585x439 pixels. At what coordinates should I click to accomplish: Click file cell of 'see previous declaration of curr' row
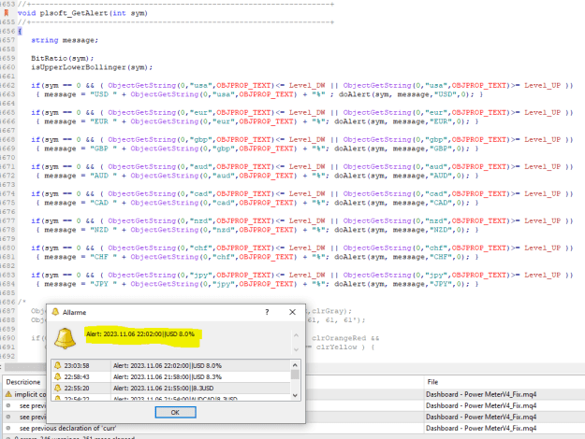481,428
